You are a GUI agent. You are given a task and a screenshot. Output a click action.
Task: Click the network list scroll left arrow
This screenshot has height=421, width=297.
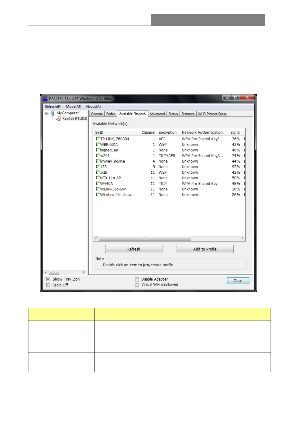click(96, 238)
